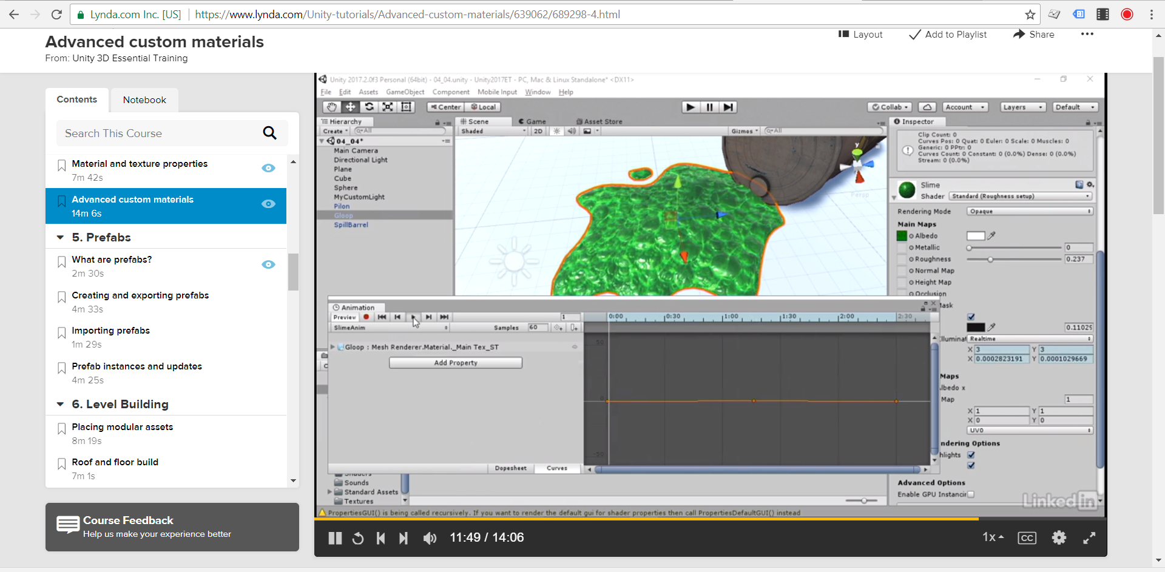Click Share button
Screen dimensions: 1165x572
pos(1034,35)
